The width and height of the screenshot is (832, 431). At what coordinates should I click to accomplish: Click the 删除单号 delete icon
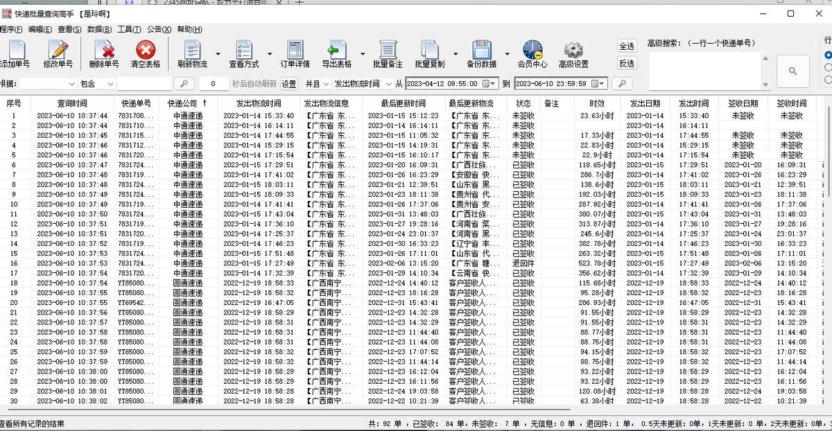pyautogui.click(x=102, y=54)
